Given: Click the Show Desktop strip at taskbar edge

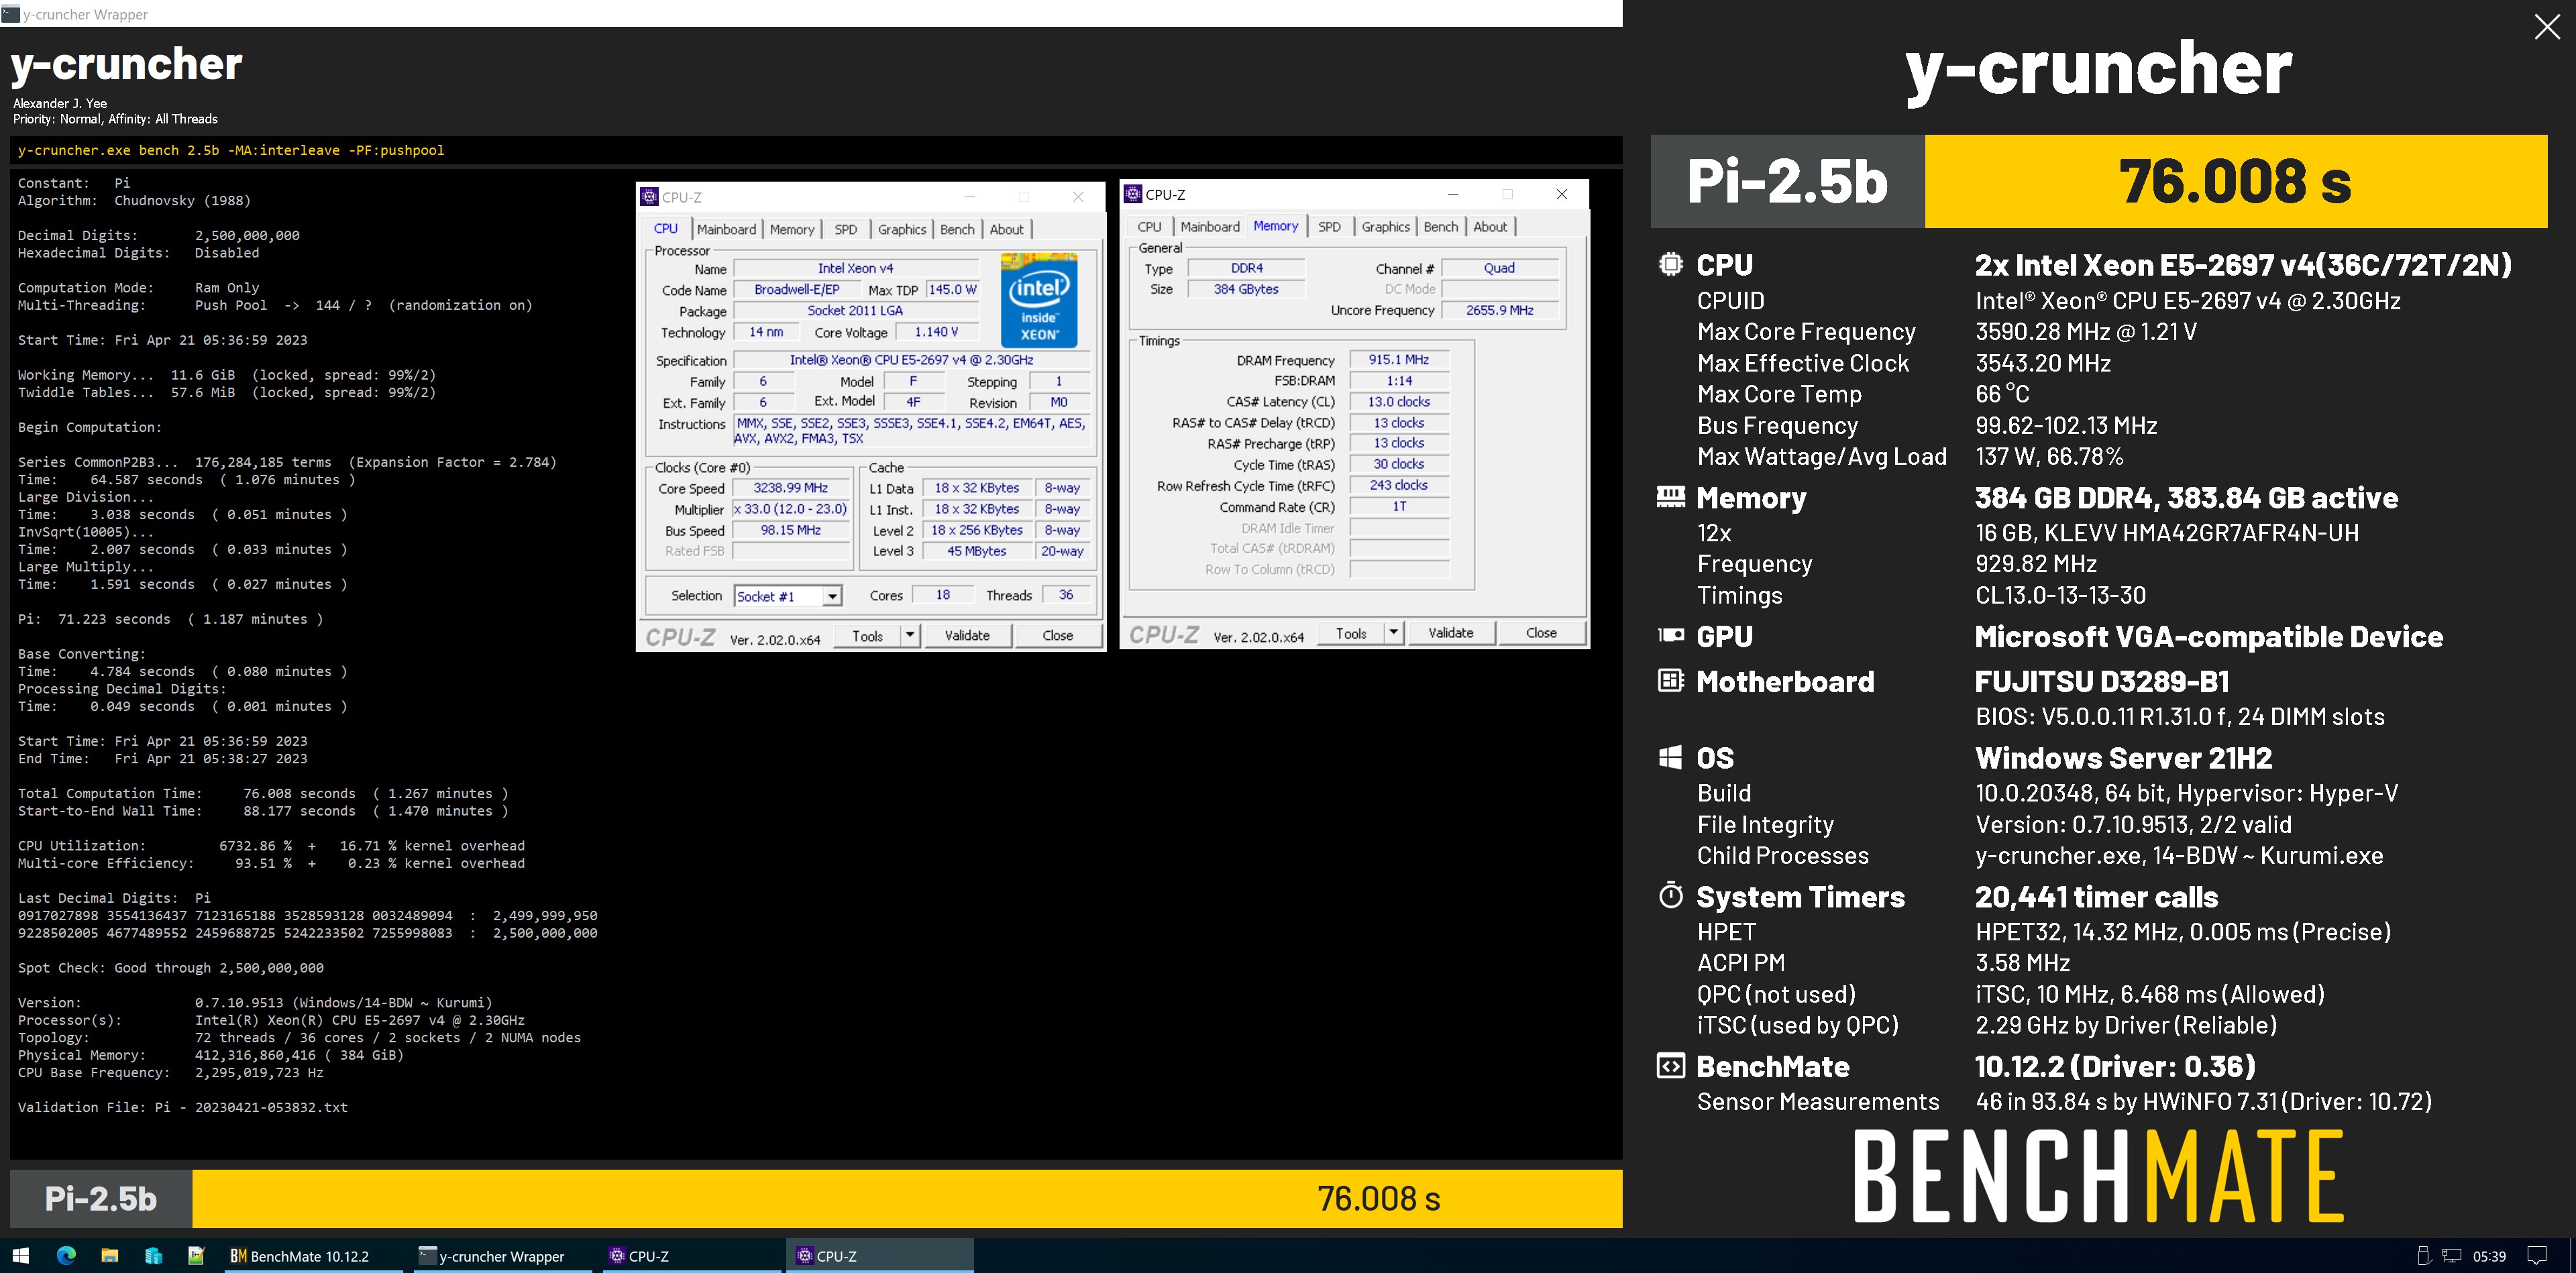Looking at the screenshot, I should (x=2572, y=1255).
